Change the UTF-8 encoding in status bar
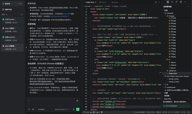The width and height of the screenshot is (192, 114). point(164,112)
